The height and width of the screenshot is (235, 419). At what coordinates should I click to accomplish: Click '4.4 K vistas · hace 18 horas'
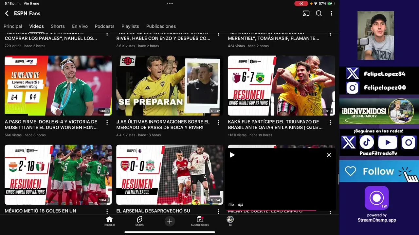138,135
